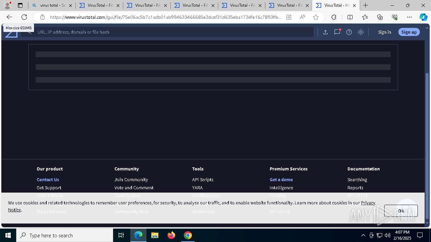View site information lock icon
Viewport: 431px width, 242px height.
[x=42, y=17]
